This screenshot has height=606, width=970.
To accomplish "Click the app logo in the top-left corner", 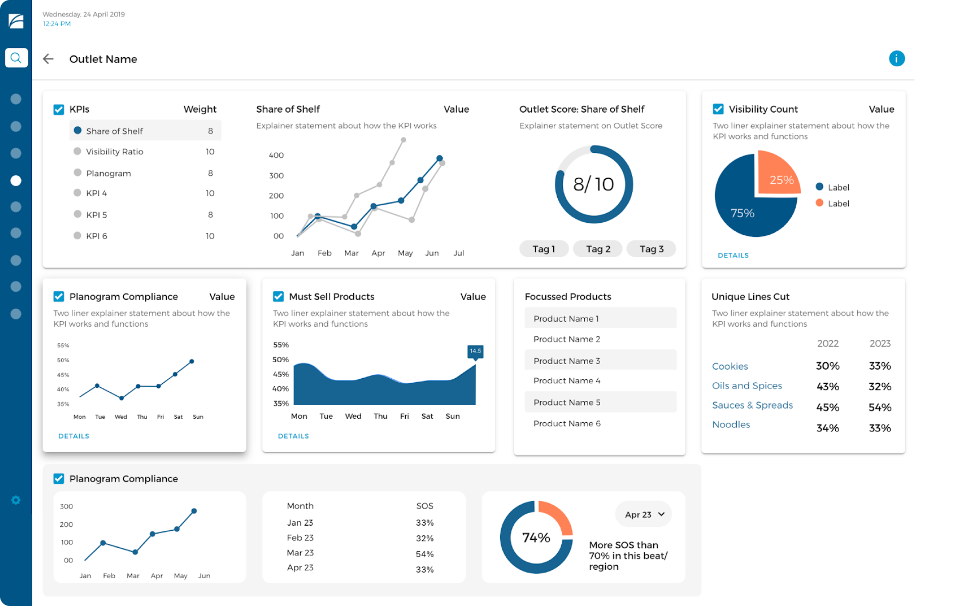I will coord(16,21).
